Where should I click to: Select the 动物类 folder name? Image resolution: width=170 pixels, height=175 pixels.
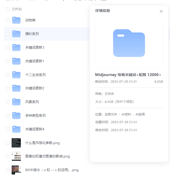pos(30,20)
